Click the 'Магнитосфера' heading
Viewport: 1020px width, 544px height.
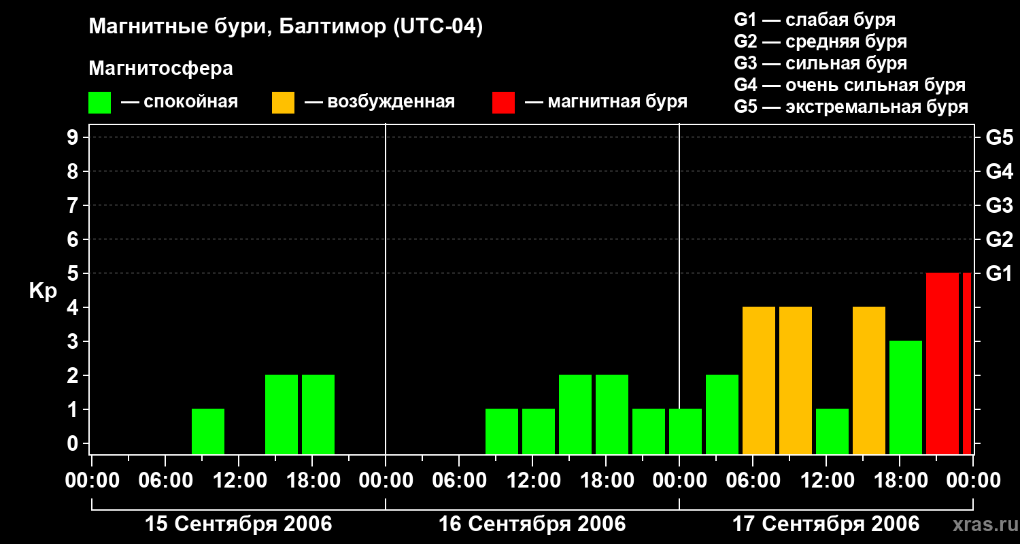coord(160,69)
